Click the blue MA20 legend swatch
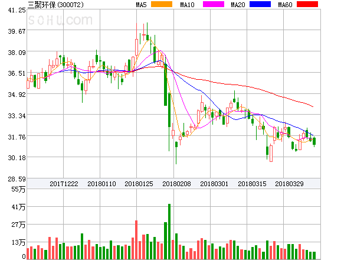Viewport: 354px width, 260px height. [260, 4]
